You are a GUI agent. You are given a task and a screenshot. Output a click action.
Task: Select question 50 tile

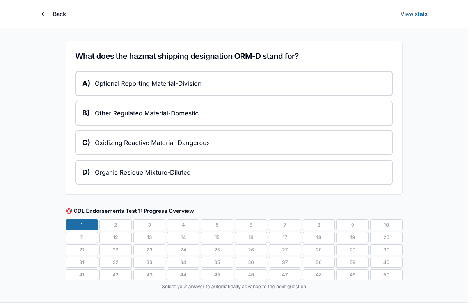(x=386, y=275)
